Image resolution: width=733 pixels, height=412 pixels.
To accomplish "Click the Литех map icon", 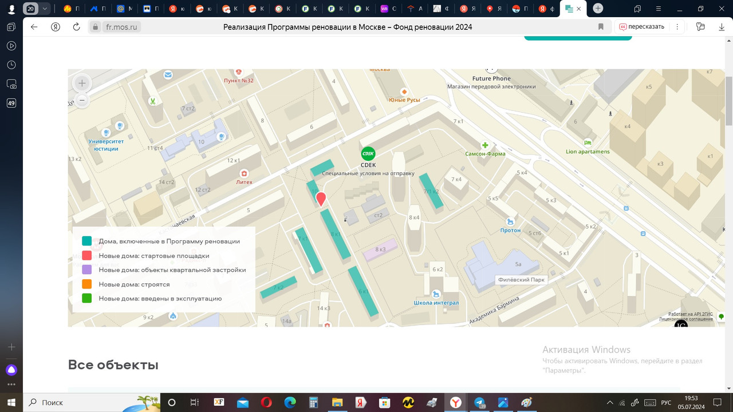I will tap(245, 173).
